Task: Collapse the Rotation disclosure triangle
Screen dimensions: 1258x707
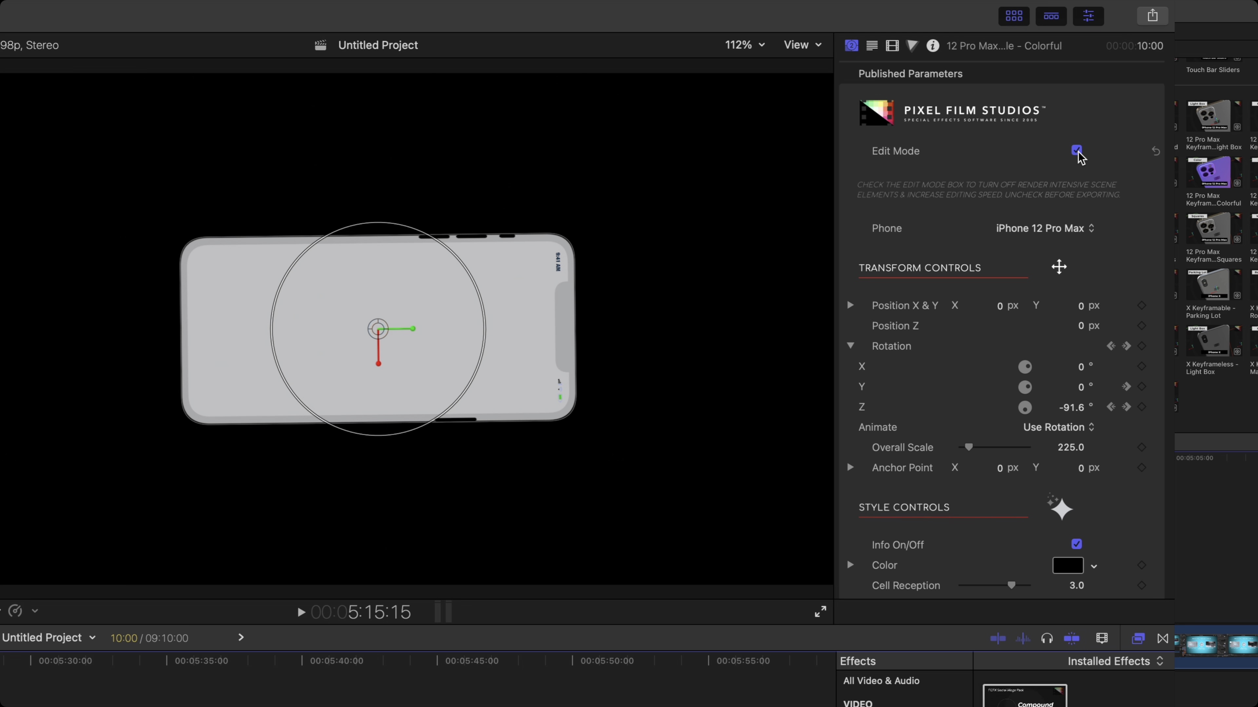Action: coord(850,345)
